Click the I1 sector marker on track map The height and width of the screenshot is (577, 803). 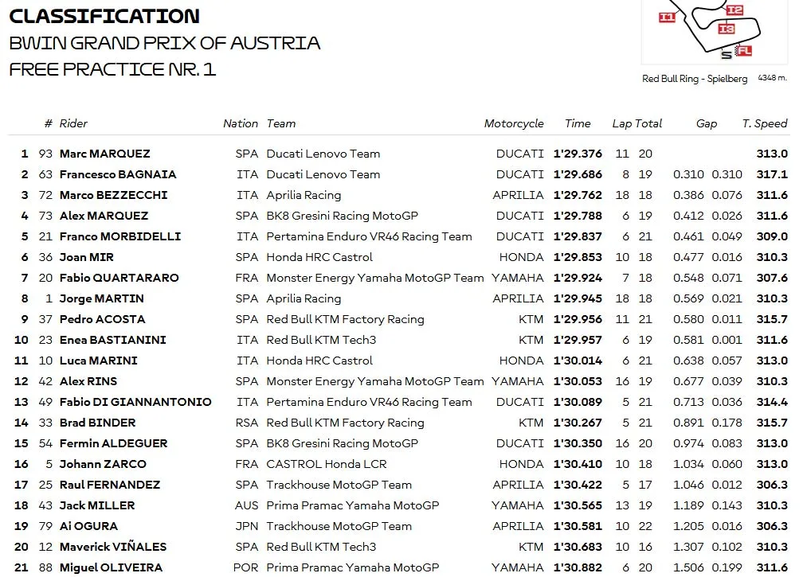click(667, 18)
